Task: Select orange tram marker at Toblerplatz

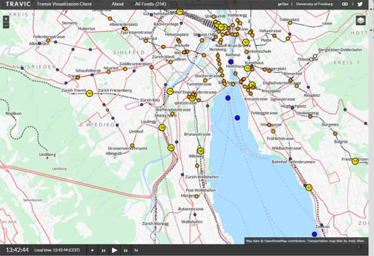Action: coord(290,23)
